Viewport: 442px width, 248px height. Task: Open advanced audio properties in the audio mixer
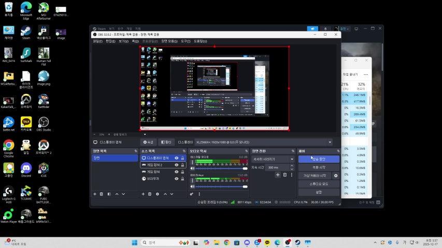(x=192, y=194)
